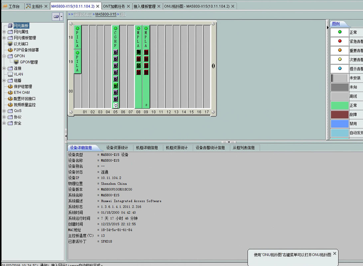Select the top PILA board in slot 18

[77, 37]
